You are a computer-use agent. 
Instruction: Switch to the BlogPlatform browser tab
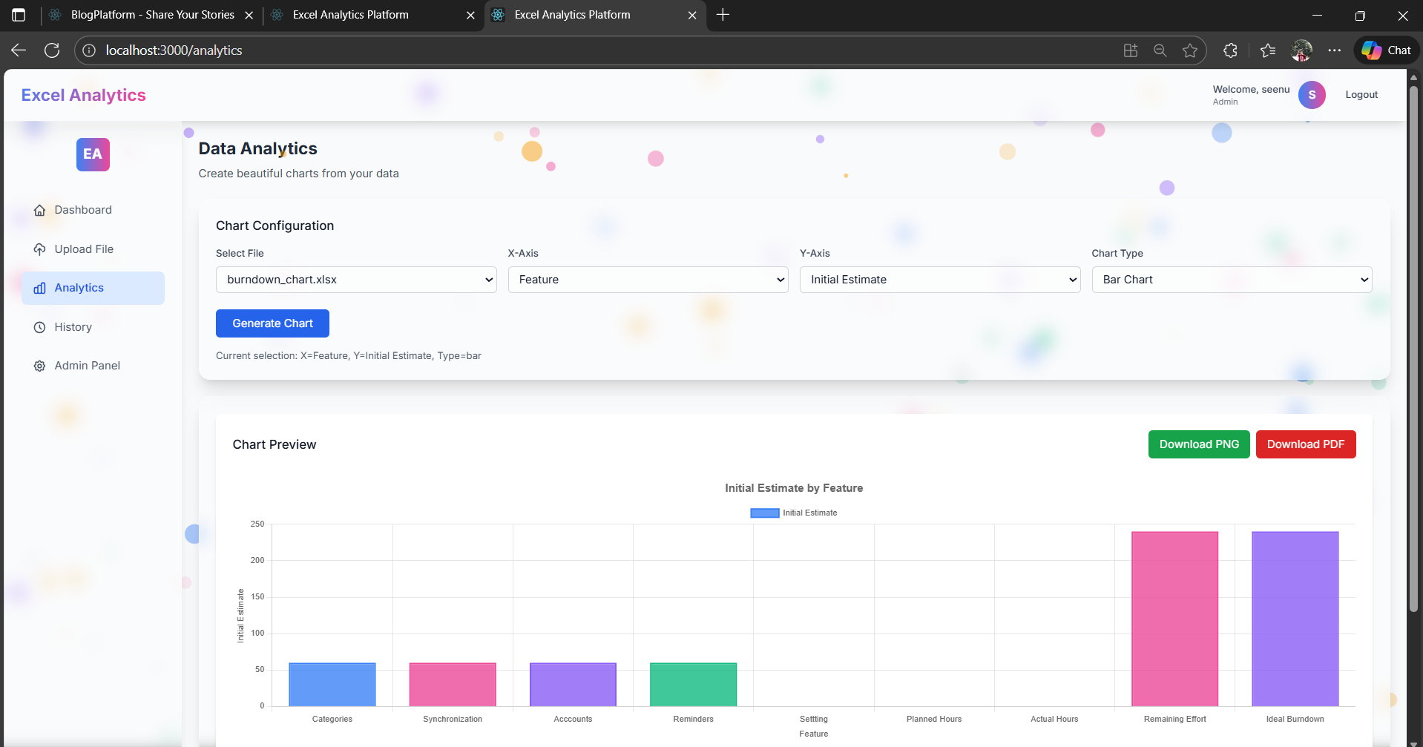click(x=151, y=15)
